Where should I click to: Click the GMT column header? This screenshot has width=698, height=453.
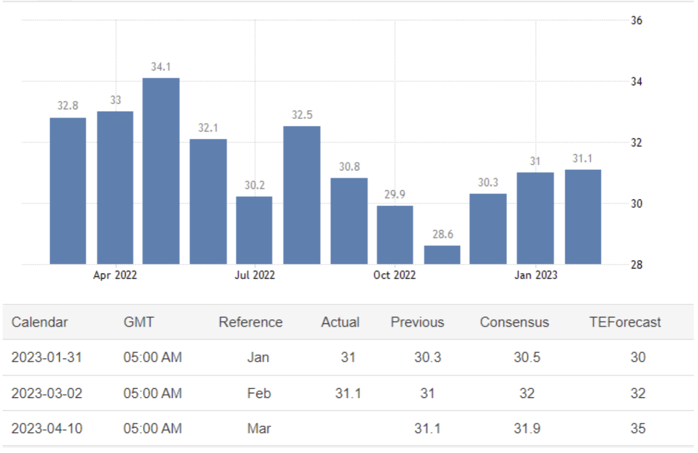coord(139,322)
